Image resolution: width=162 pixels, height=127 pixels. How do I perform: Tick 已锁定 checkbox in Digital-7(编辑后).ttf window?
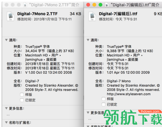point(104,104)
